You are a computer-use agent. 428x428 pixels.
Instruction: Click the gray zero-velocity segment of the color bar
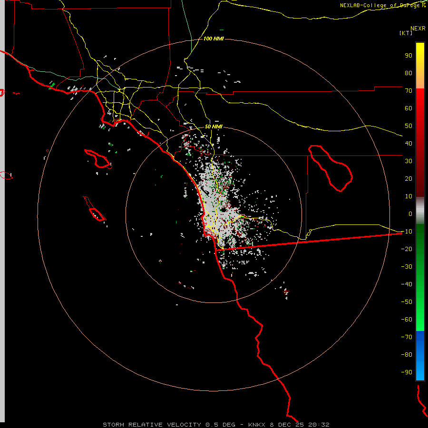click(x=420, y=211)
